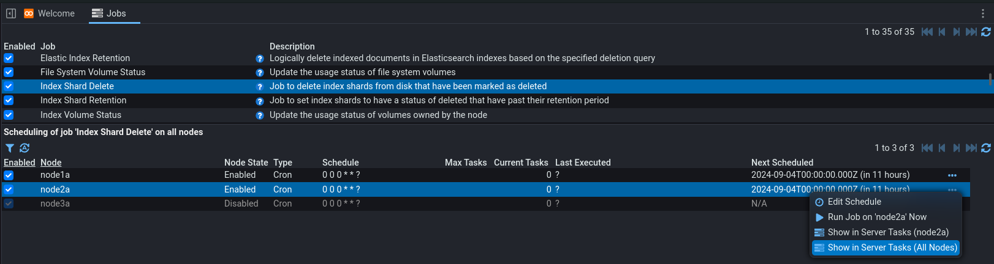The image size is (994, 264).
Task: Click the help icon for Index Volume Status
Action: (259, 116)
